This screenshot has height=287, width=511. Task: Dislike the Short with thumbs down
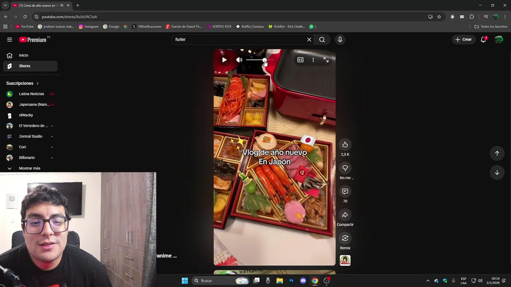(345, 168)
